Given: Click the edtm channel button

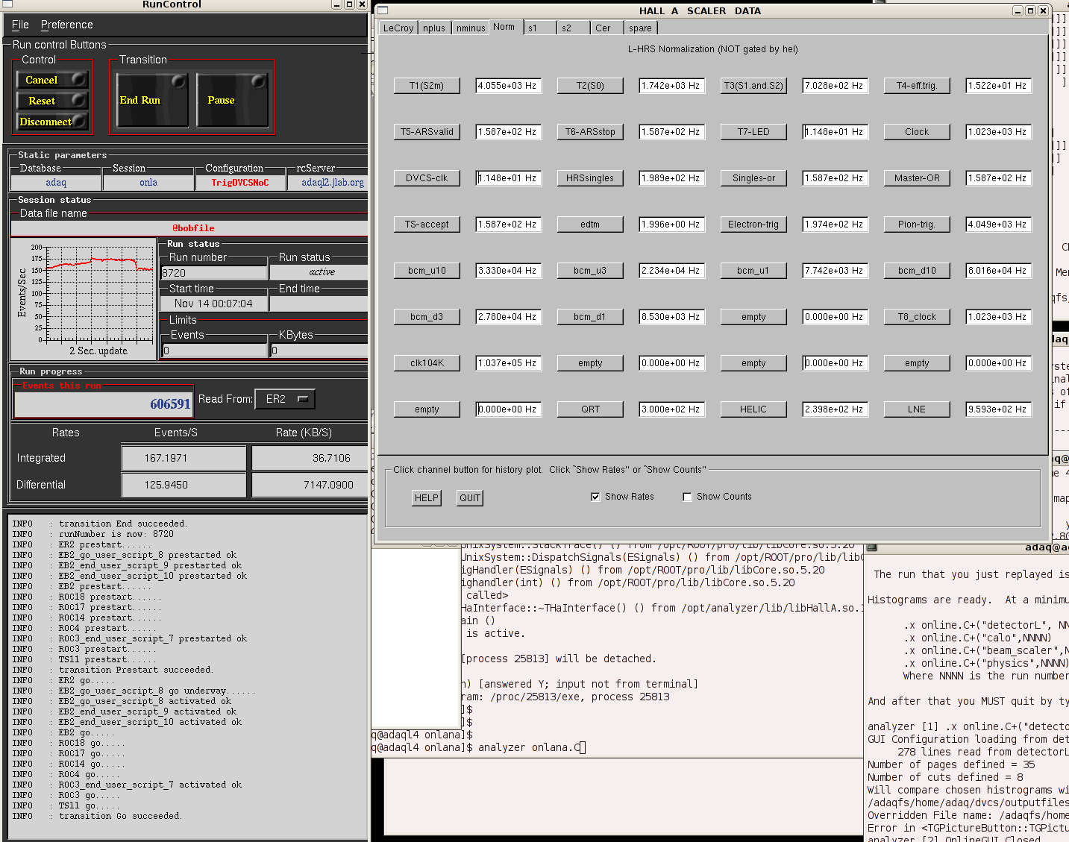Looking at the screenshot, I should 590,224.
